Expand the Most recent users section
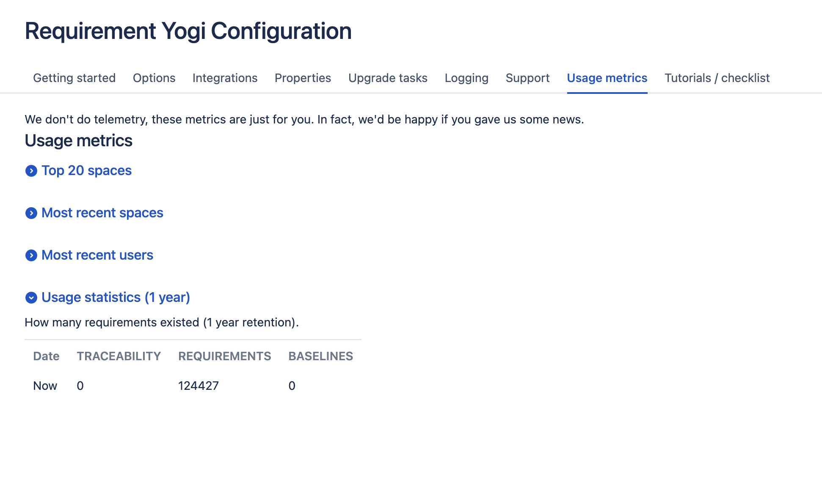The image size is (822, 493). [x=97, y=255]
